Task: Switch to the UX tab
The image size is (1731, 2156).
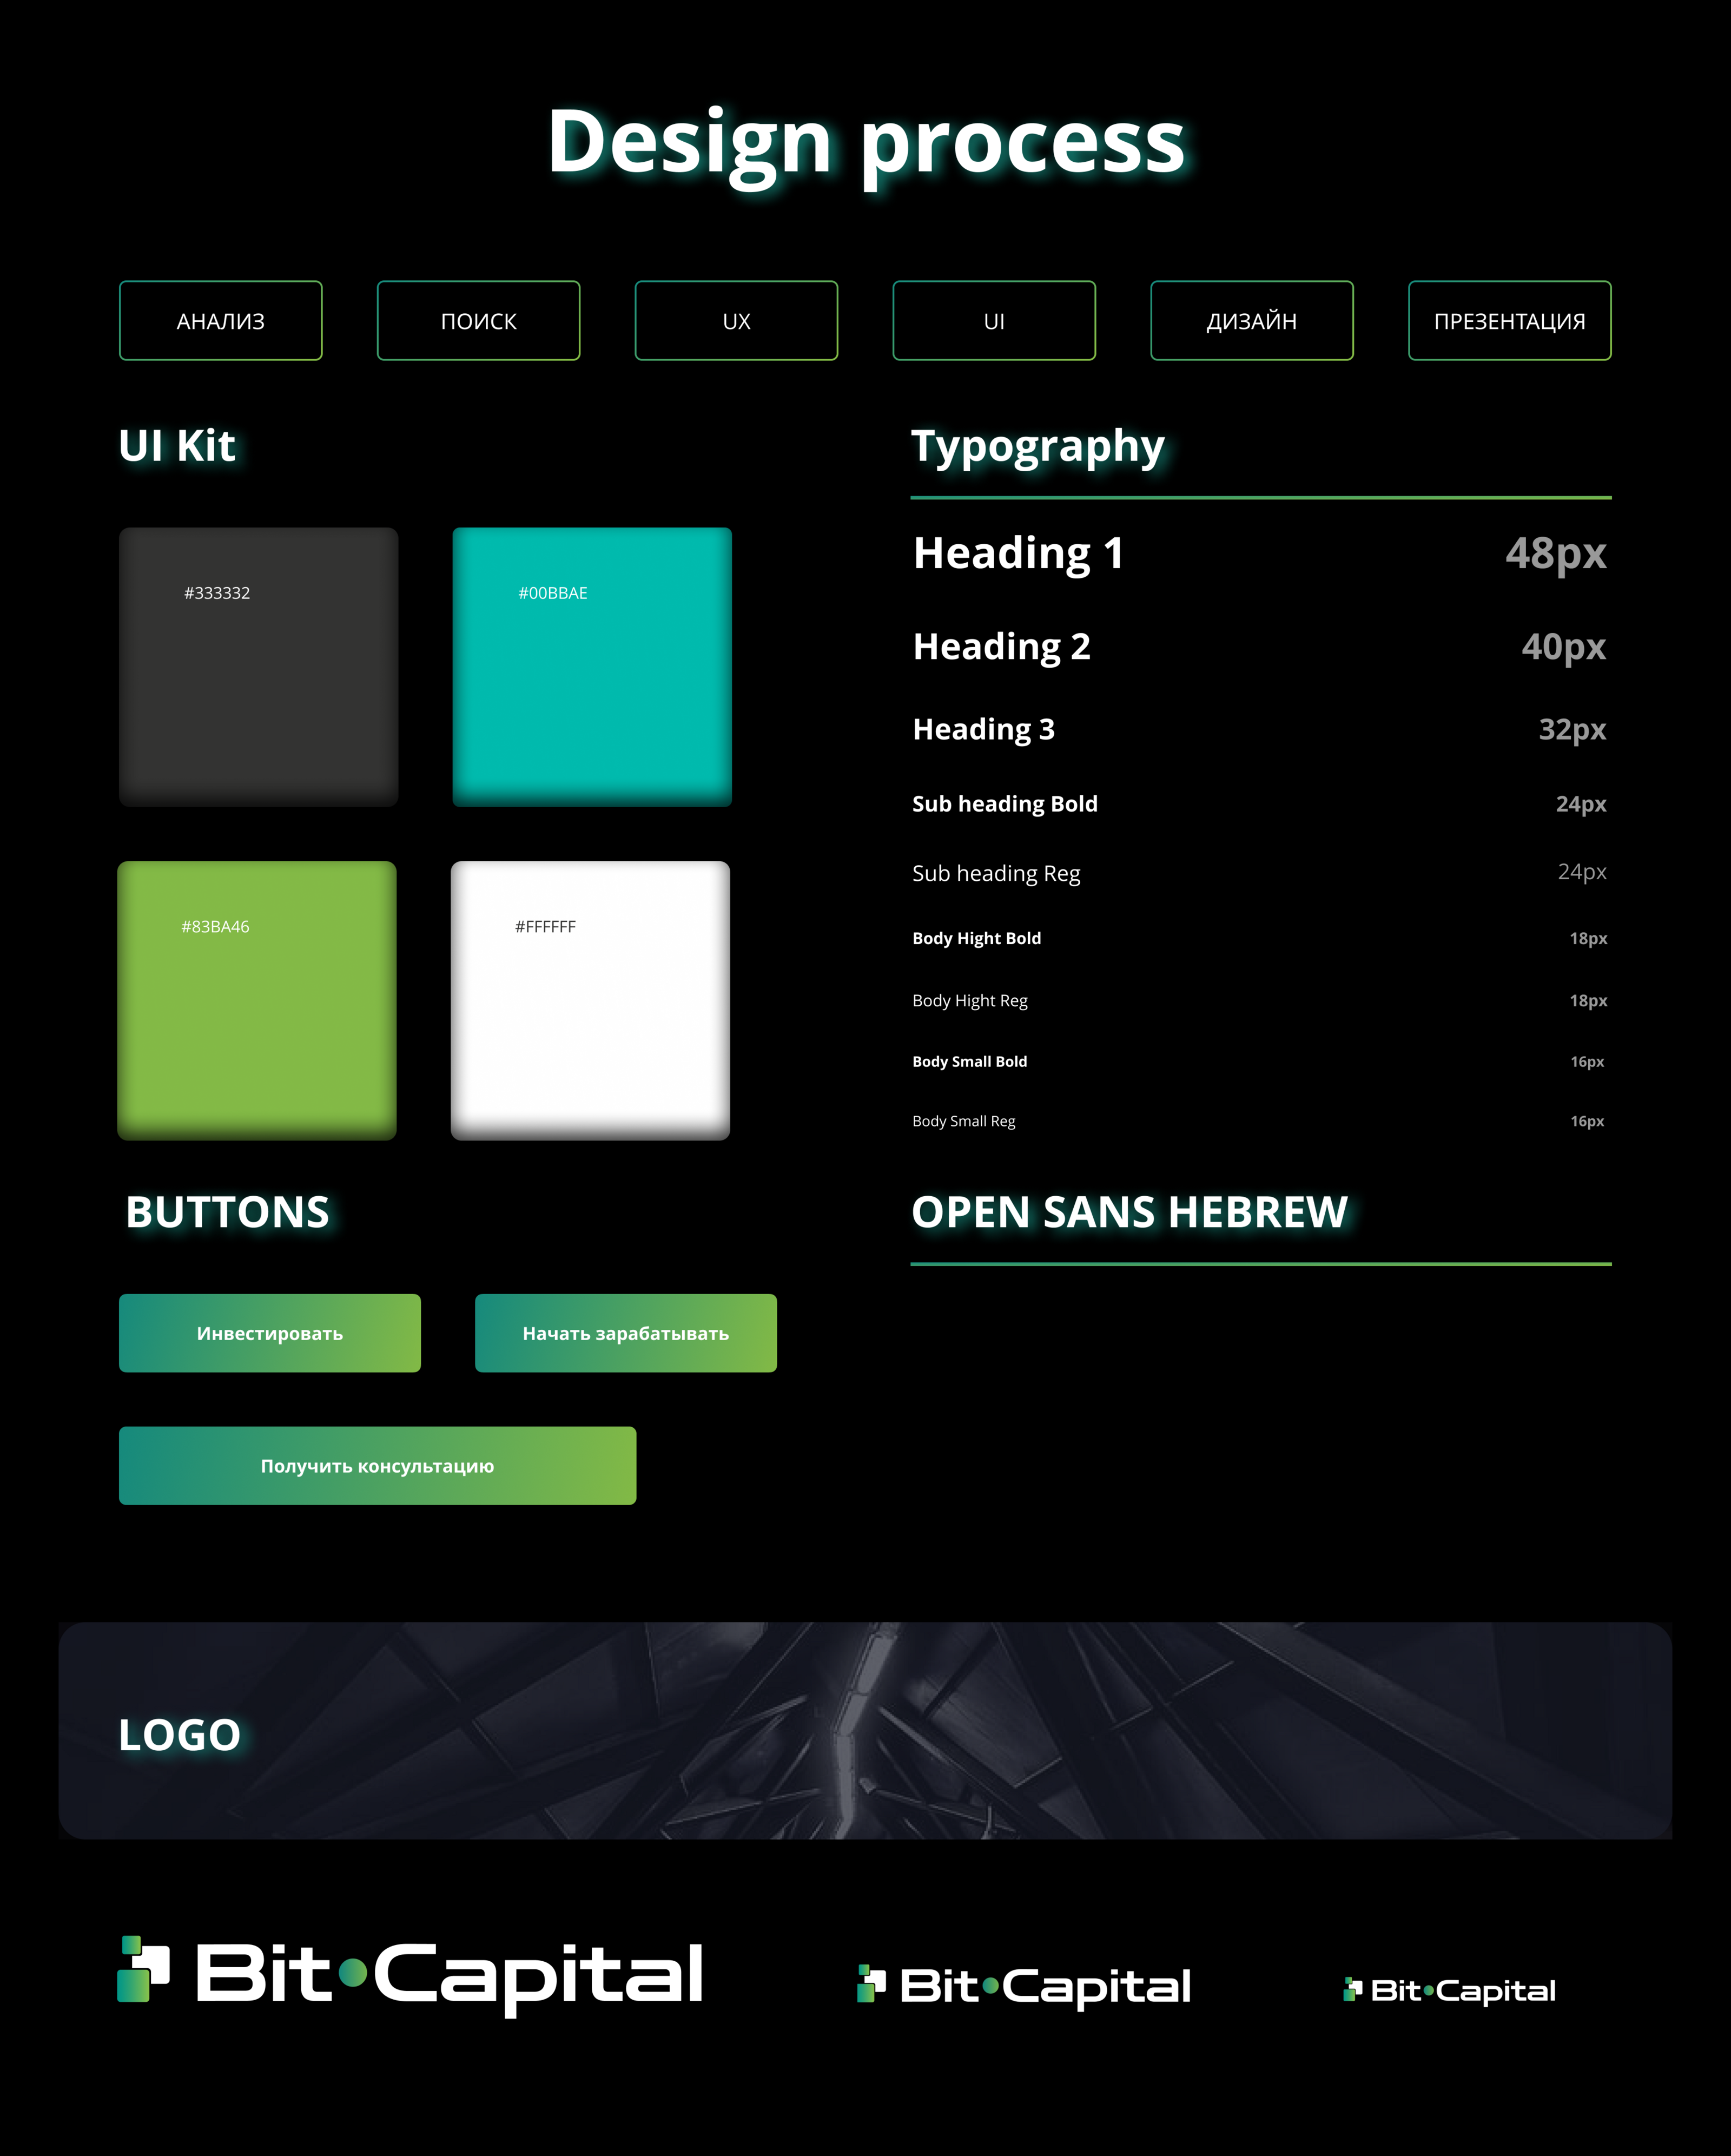Action: (x=736, y=321)
